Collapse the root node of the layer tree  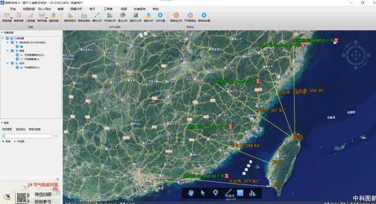point(3,38)
